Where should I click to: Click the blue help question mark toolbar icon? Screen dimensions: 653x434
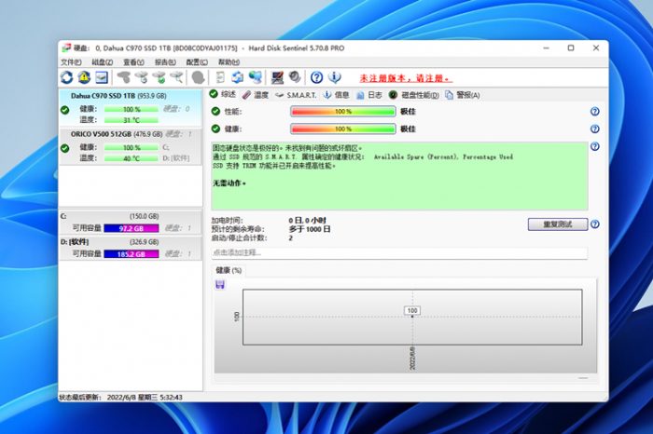tap(316, 77)
